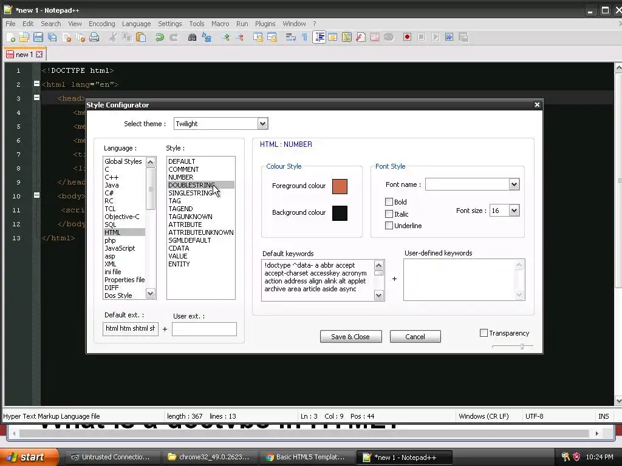The image size is (622, 466).
Task: Click the Run macro multiple times icon
Action: (x=449, y=37)
